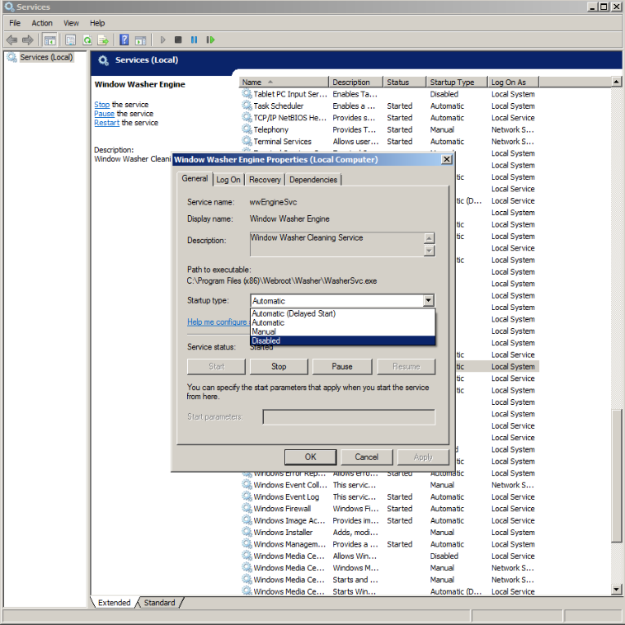625x625 pixels.
Task: Switch to the Recovery tab
Action: tap(265, 180)
